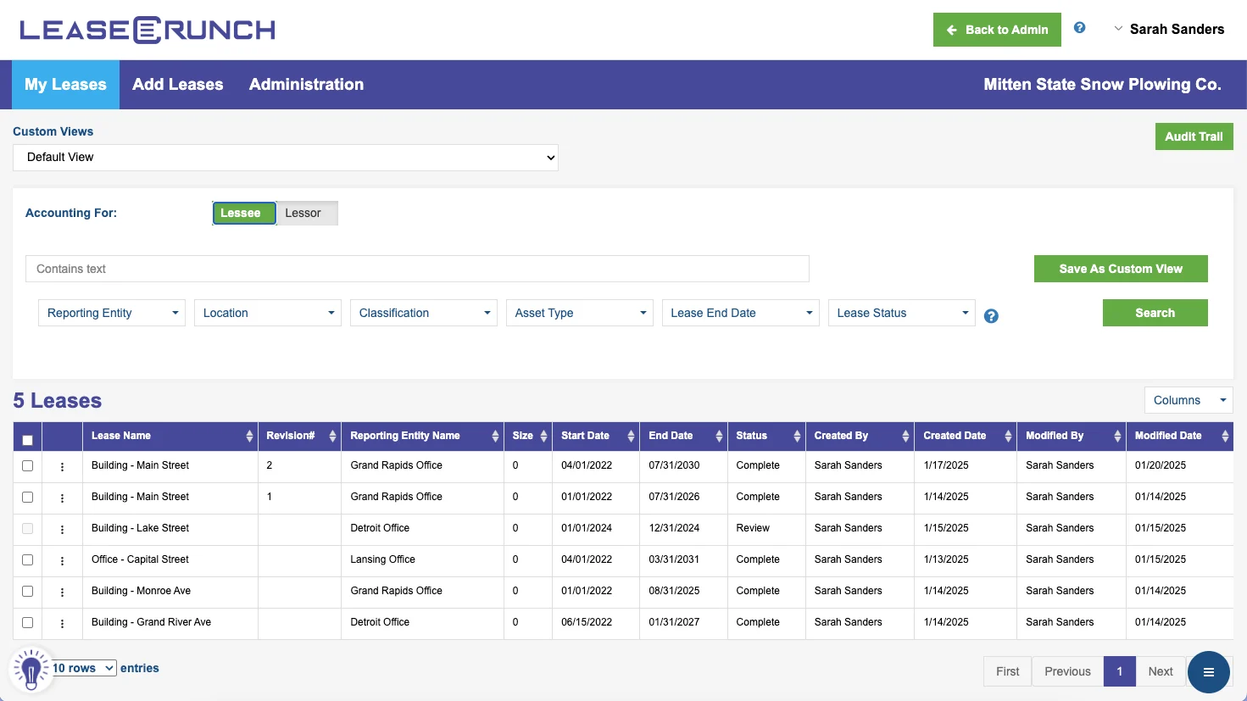Image resolution: width=1247 pixels, height=701 pixels.
Task: Open the help question mark beside Back to Admin
Action: coord(1079,27)
